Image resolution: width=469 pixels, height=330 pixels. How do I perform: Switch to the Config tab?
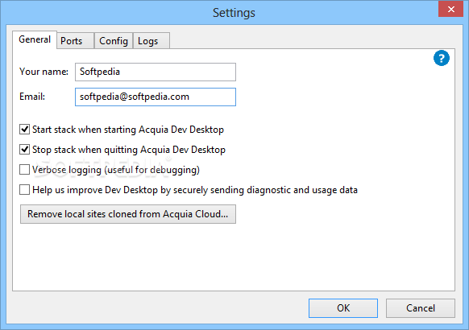pos(114,40)
